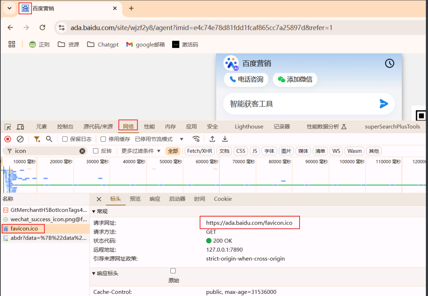Select the wechat_success_icon.png request row
Screen dimensions: 428x296
(45, 219)
